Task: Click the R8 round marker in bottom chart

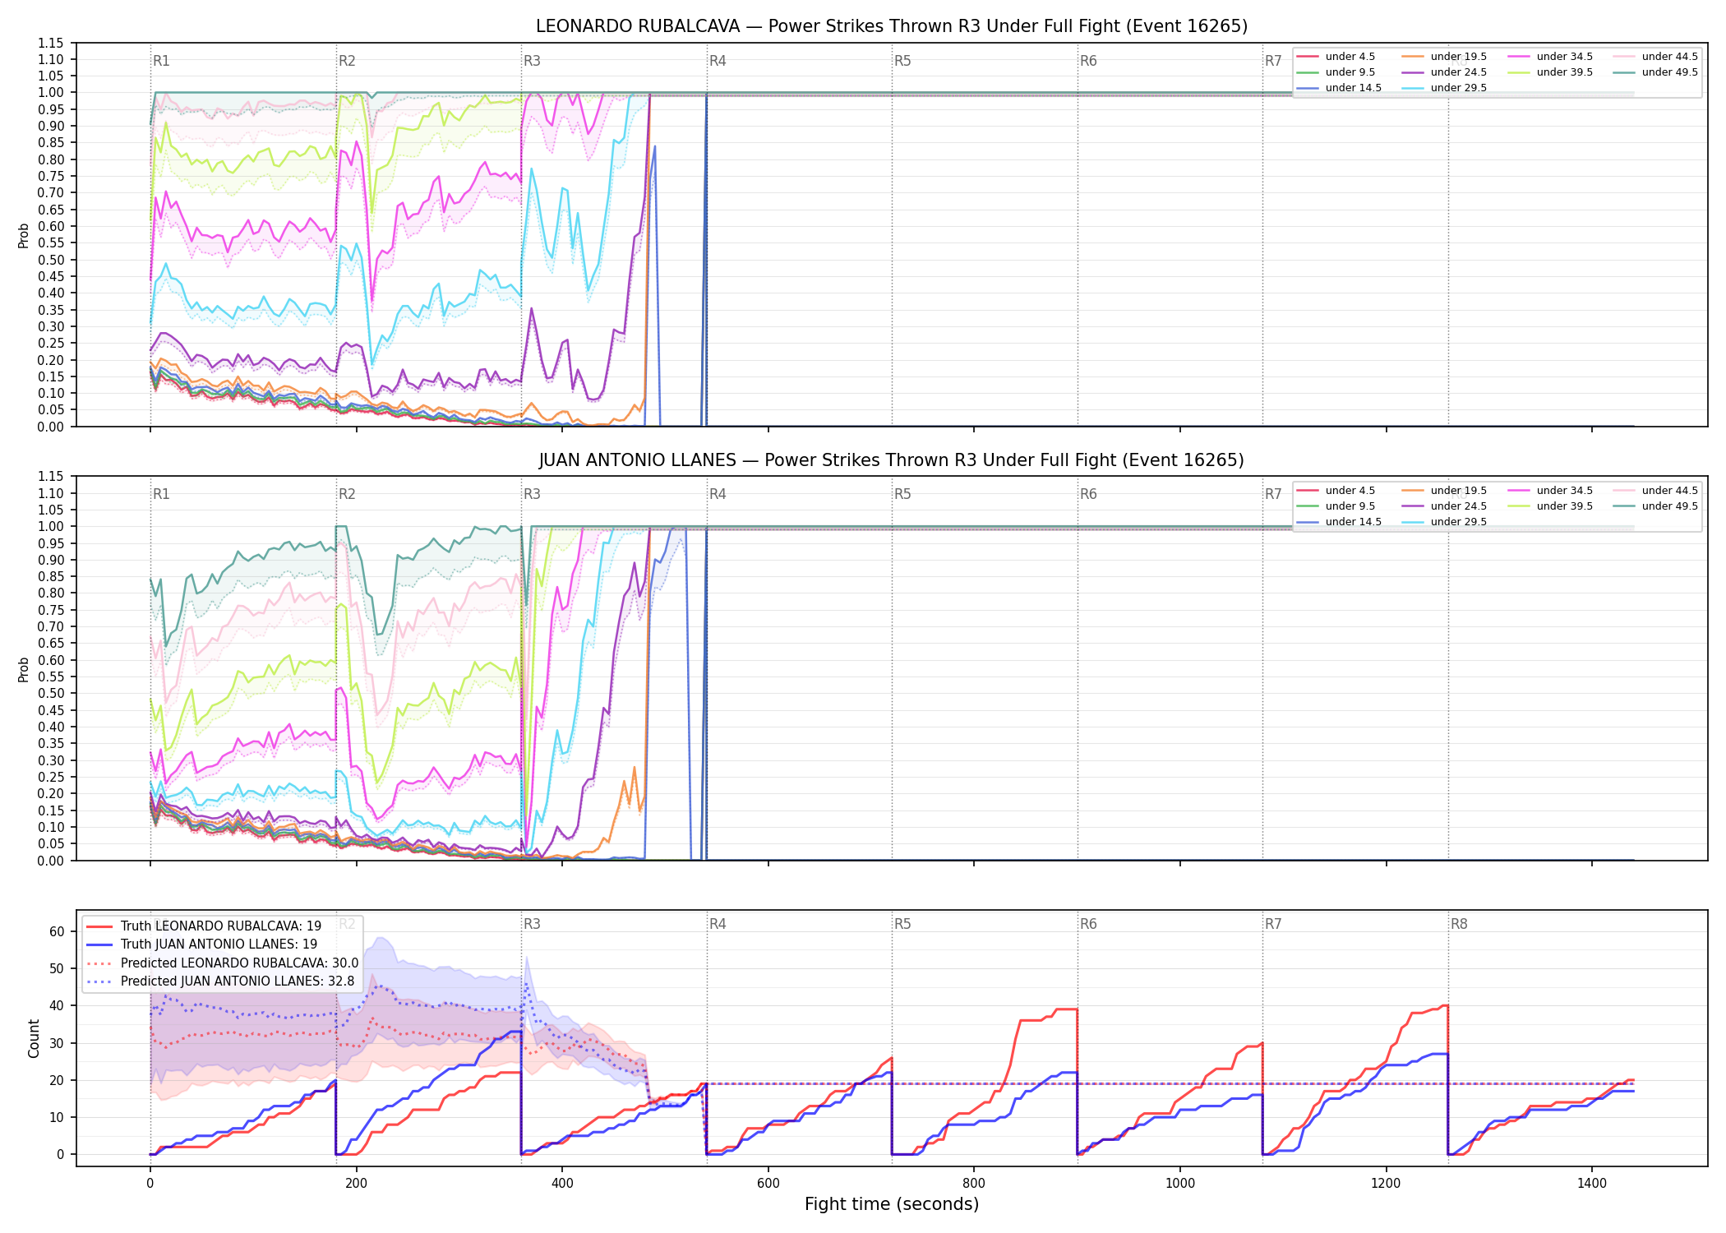Action: (1459, 924)
